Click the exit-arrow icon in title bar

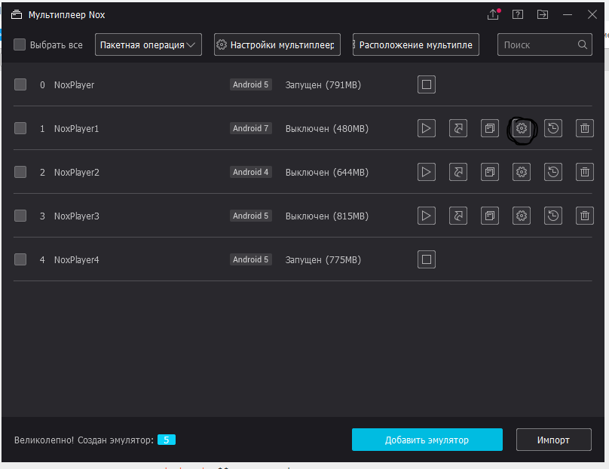543,14
